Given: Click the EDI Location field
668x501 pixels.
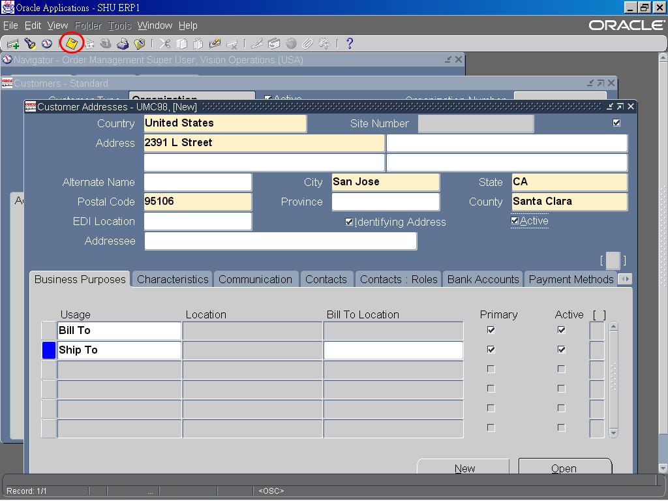Looking at the screenshot, I should coord(198,221).
